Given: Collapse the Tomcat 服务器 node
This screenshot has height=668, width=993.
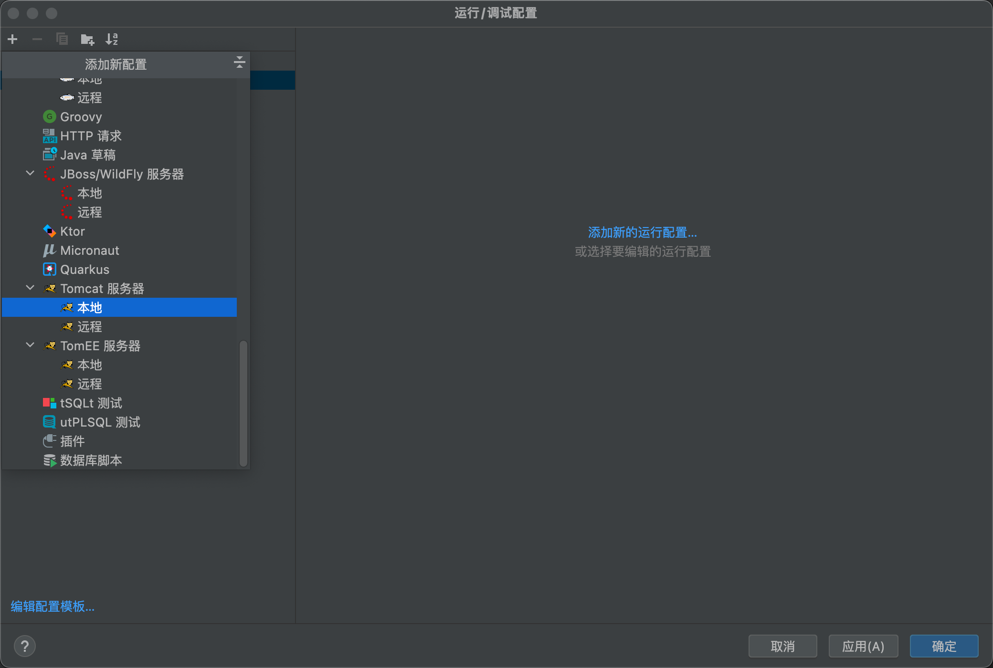Looking at the screenshot, I should pos(30,288).
